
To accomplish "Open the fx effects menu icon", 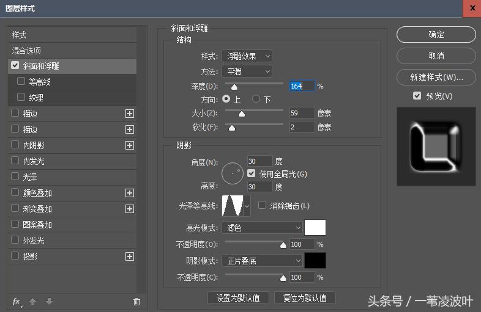I will pyautogui.click(x=17, y=302).
